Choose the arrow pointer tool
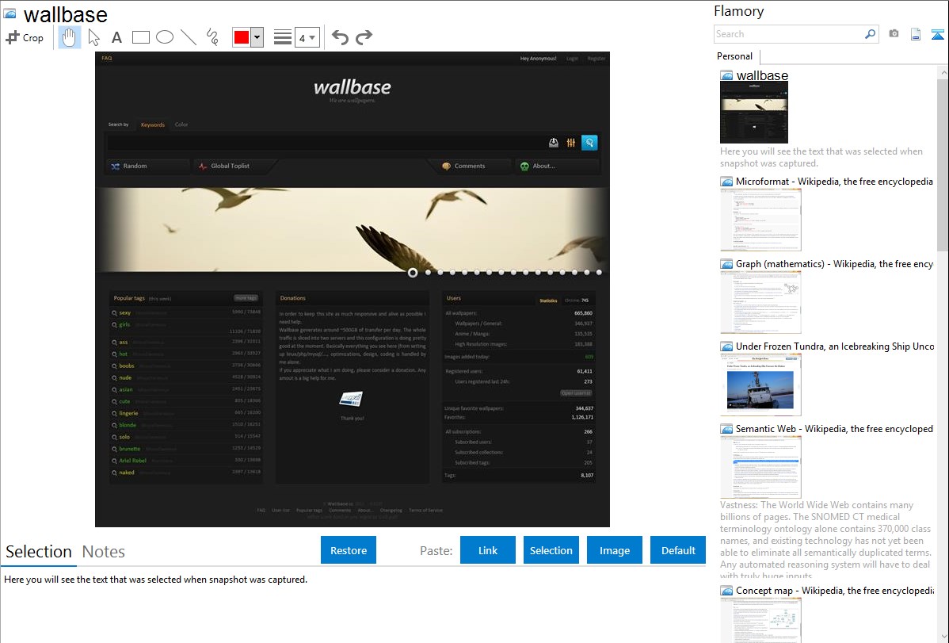Viewport: 949px width, 643px height. 93,37
